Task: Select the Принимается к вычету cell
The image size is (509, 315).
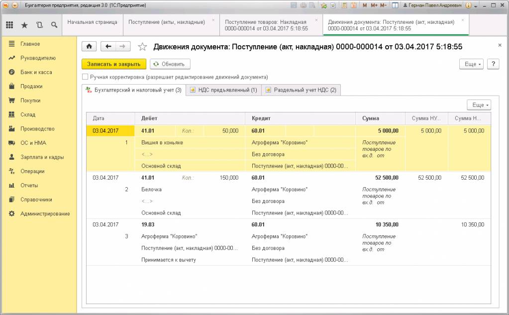Action: (x=190, y=260)
